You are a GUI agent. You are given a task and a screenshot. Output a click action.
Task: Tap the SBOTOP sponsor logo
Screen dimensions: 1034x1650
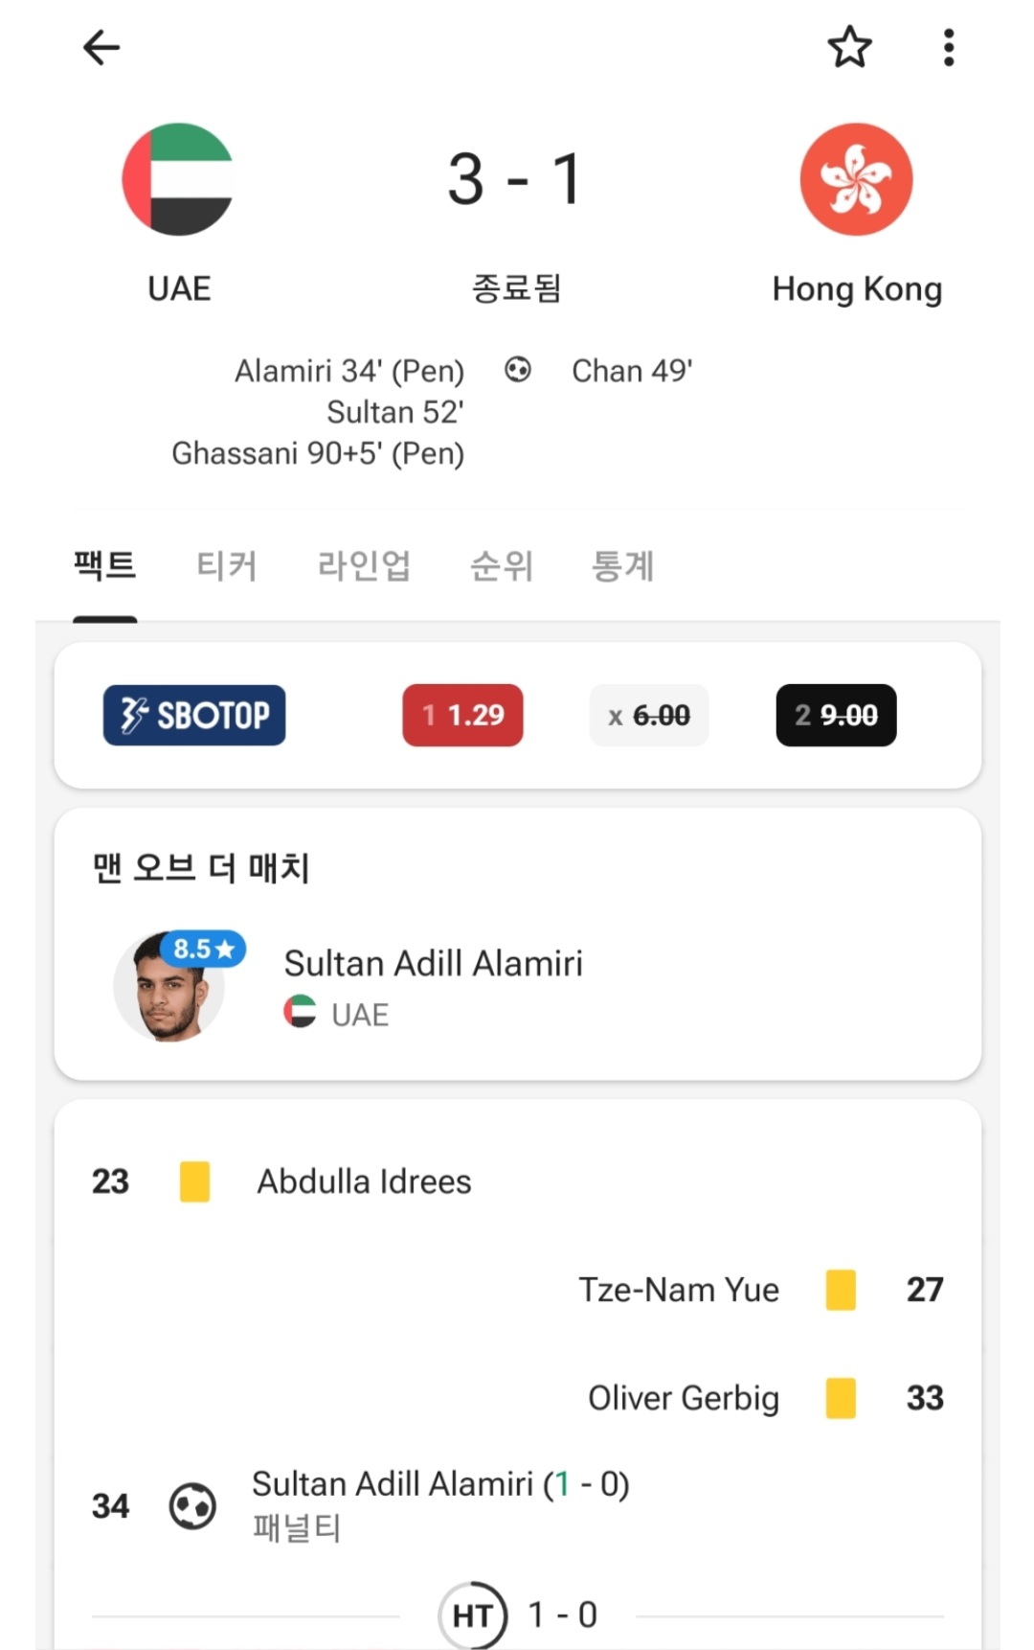point(194,715)
